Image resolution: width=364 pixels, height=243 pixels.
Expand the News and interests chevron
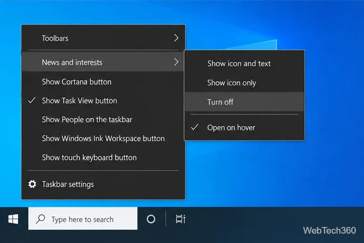pyautogui.click(x=176, y=62)
